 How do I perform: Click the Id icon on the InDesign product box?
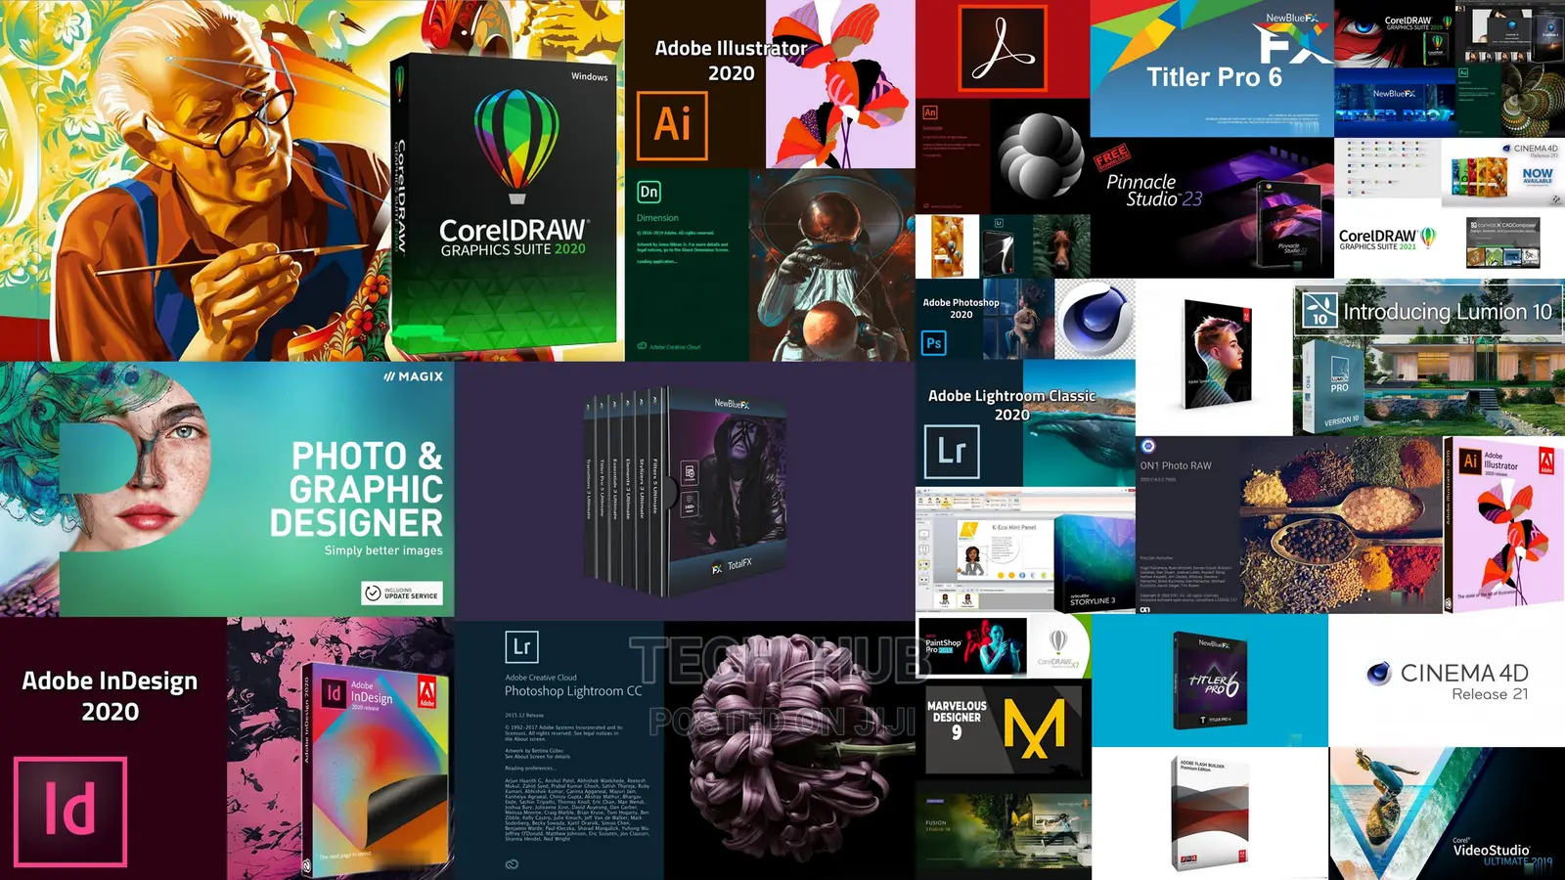click(x=334, y=693)
